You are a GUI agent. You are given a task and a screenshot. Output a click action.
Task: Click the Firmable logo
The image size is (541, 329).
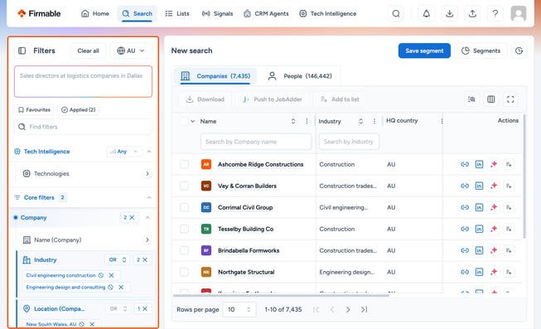[39, 13]
